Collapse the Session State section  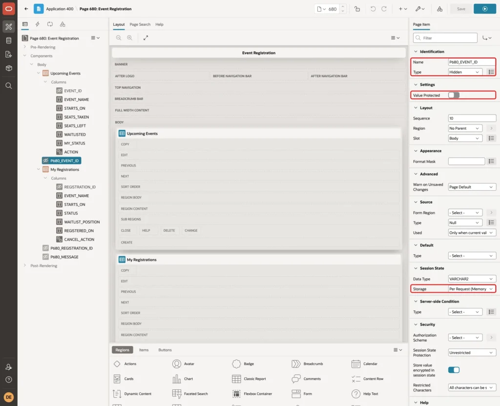(x=416, y=268)
